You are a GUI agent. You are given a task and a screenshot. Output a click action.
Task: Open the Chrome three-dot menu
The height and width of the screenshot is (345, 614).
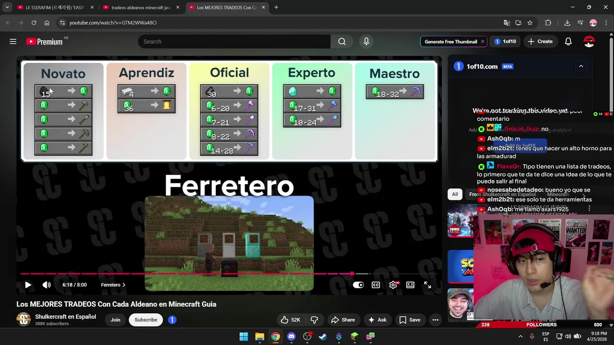(606, 23)
